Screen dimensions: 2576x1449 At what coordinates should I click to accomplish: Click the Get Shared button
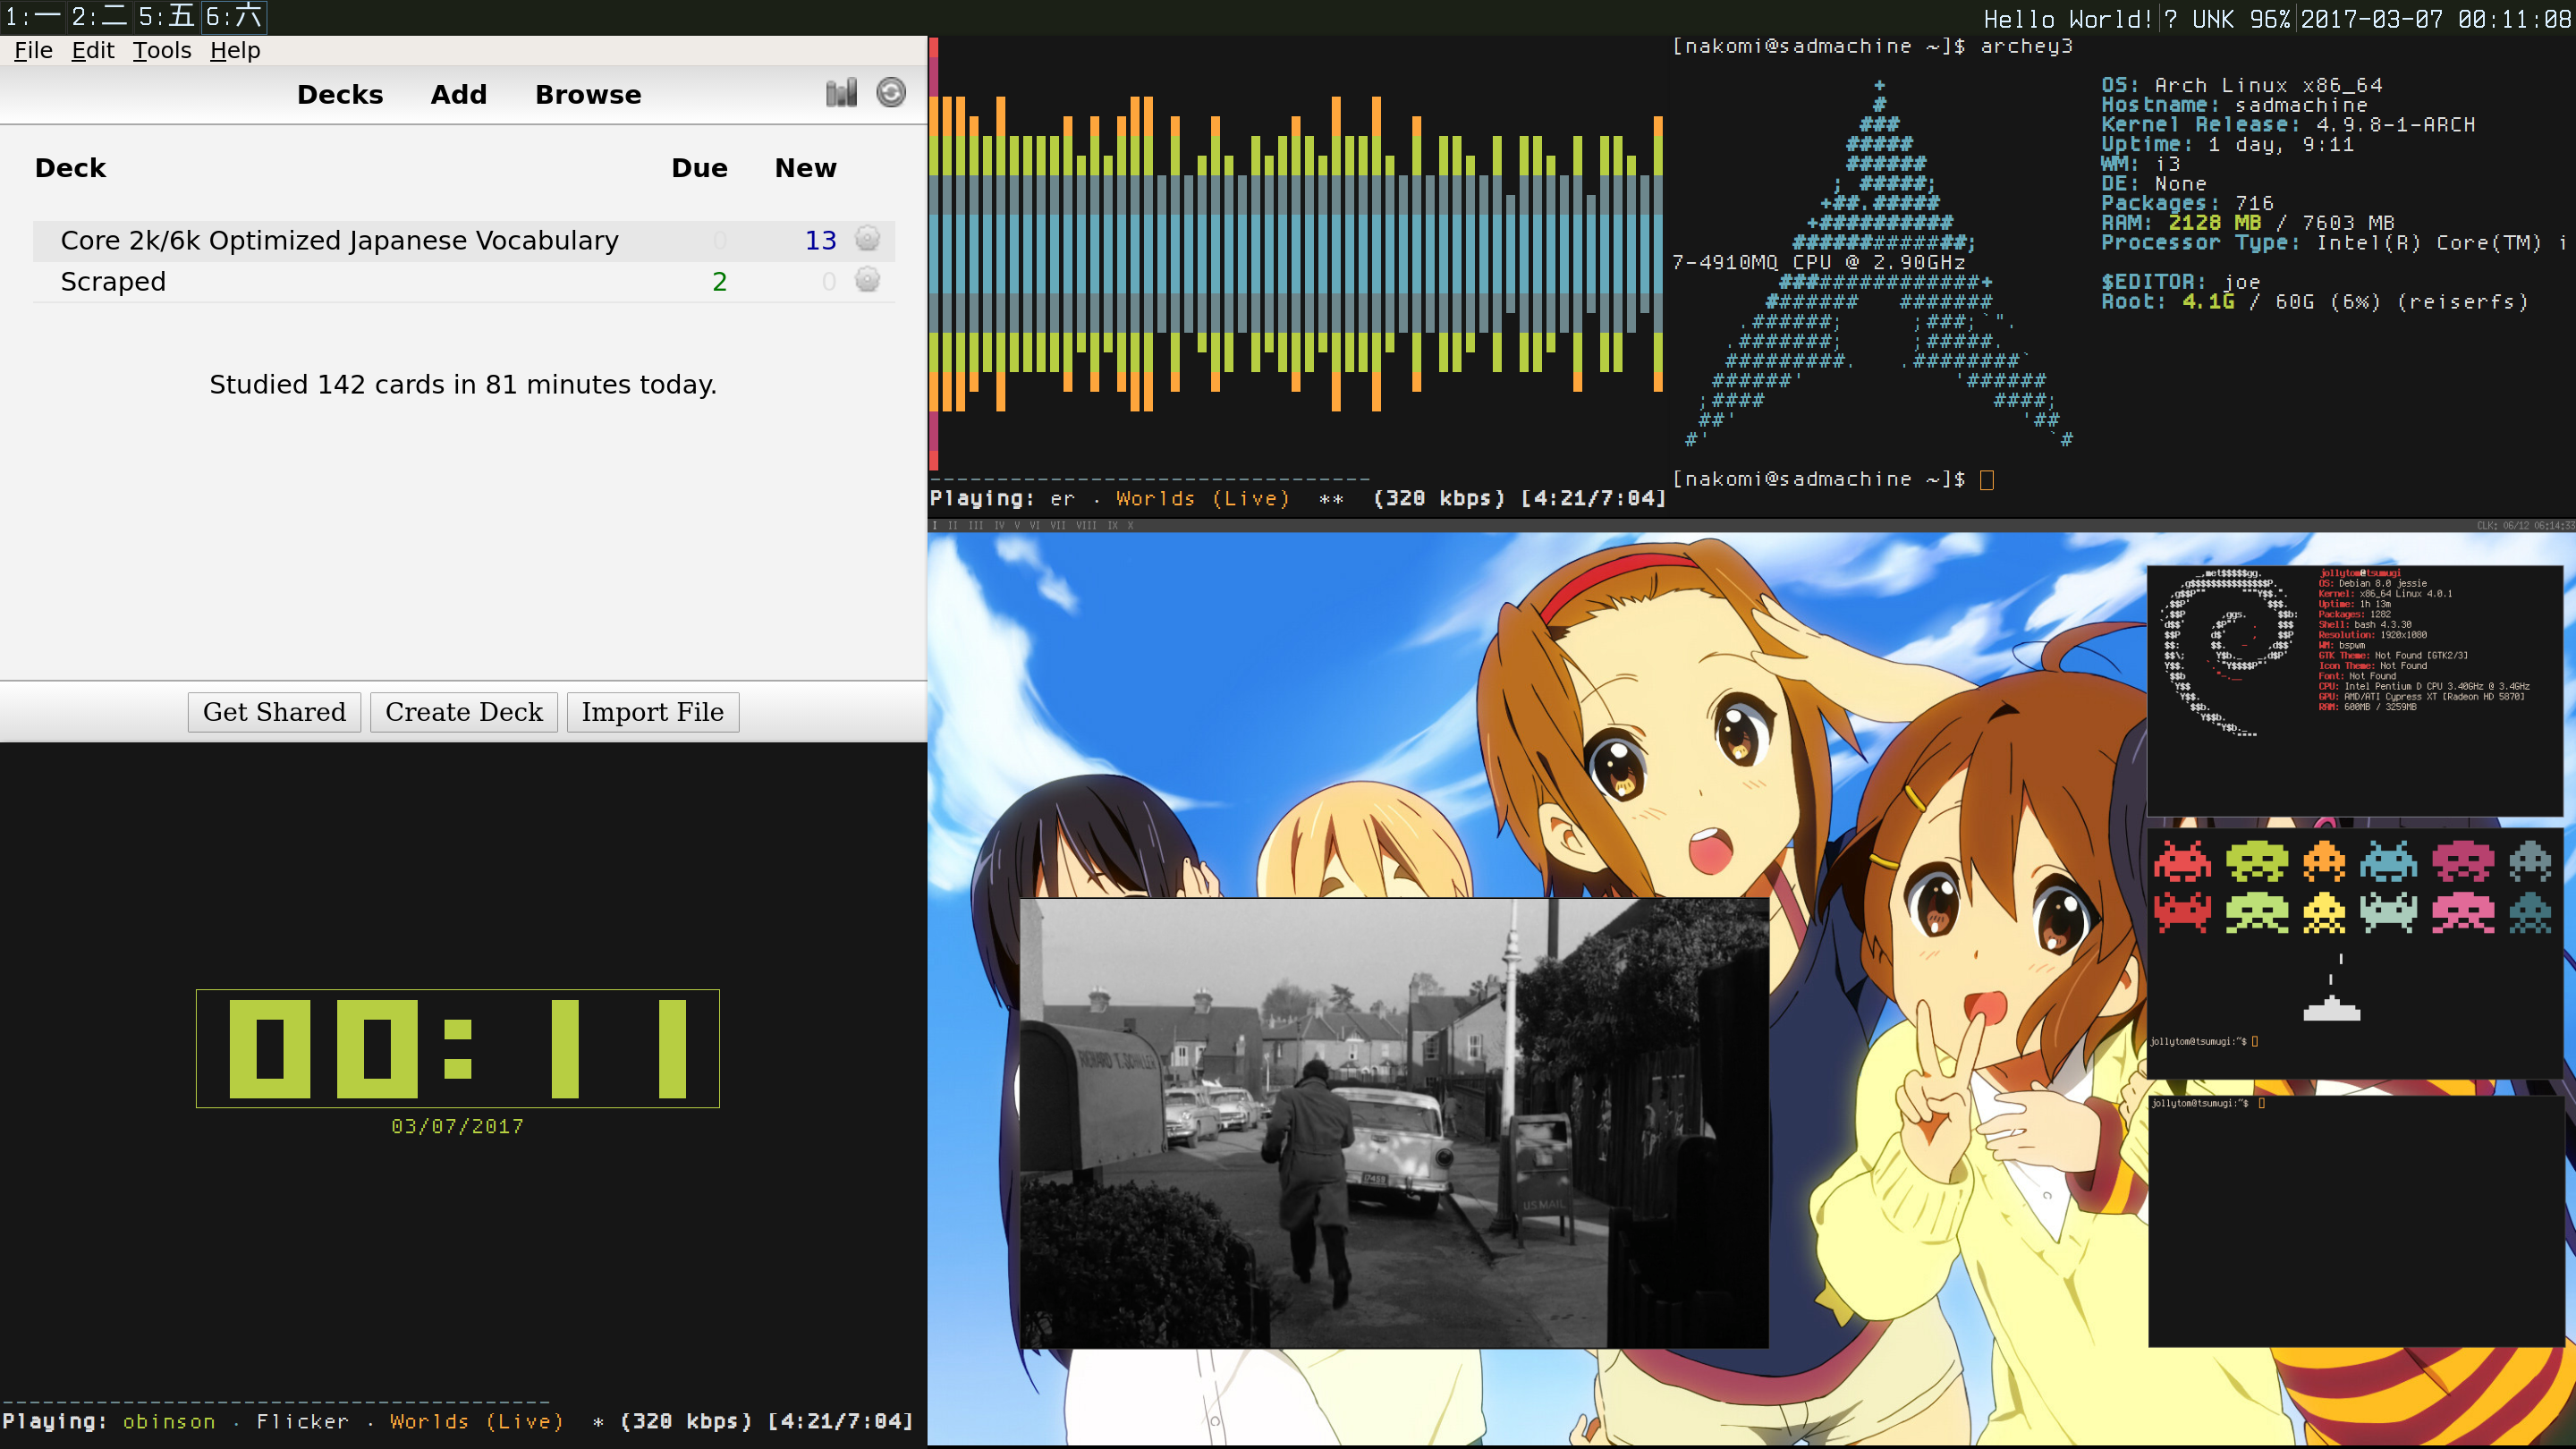[274, 712]
